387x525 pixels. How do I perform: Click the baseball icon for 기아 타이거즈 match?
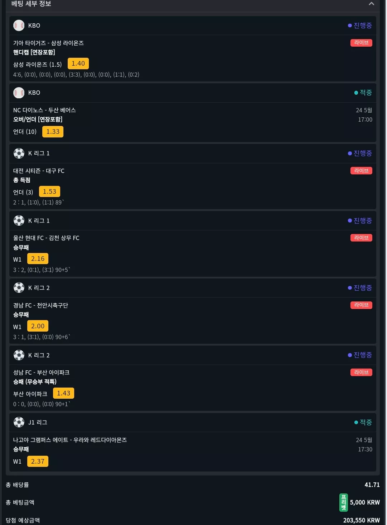19,25
